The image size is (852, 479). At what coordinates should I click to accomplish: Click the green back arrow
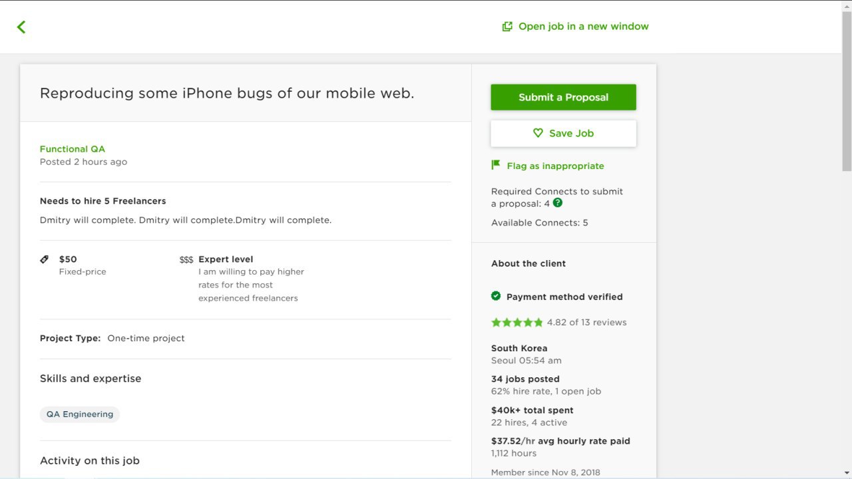[21, 27]
